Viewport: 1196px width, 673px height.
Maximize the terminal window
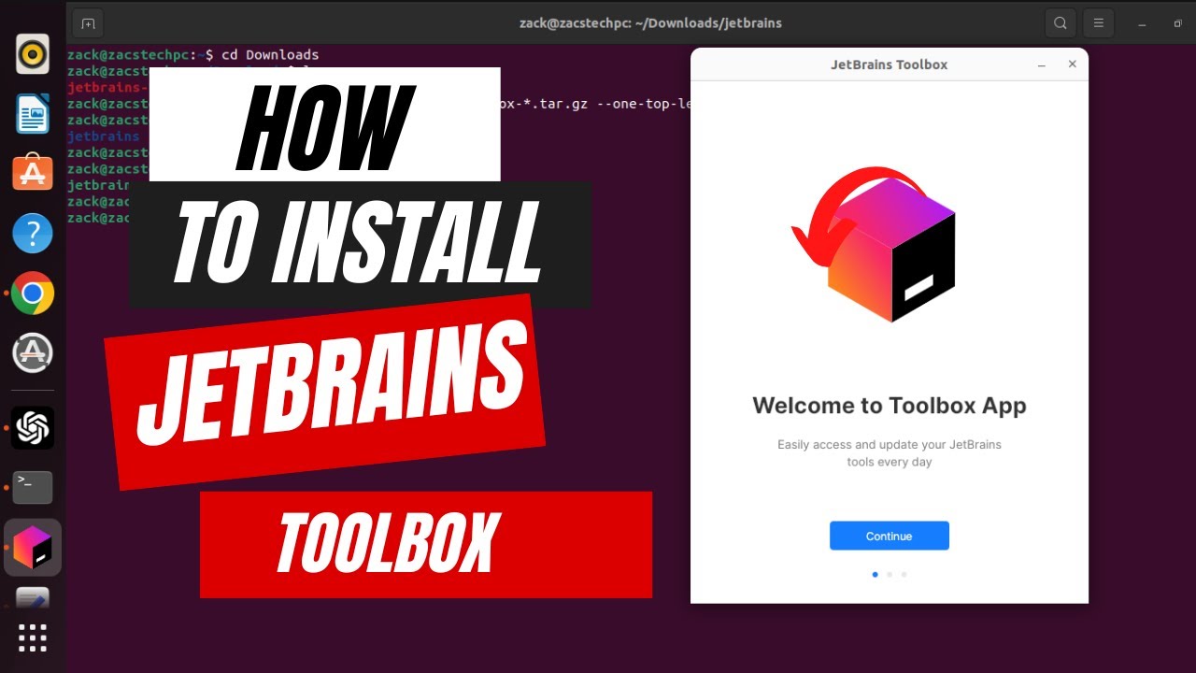(x=1177, y=23)
